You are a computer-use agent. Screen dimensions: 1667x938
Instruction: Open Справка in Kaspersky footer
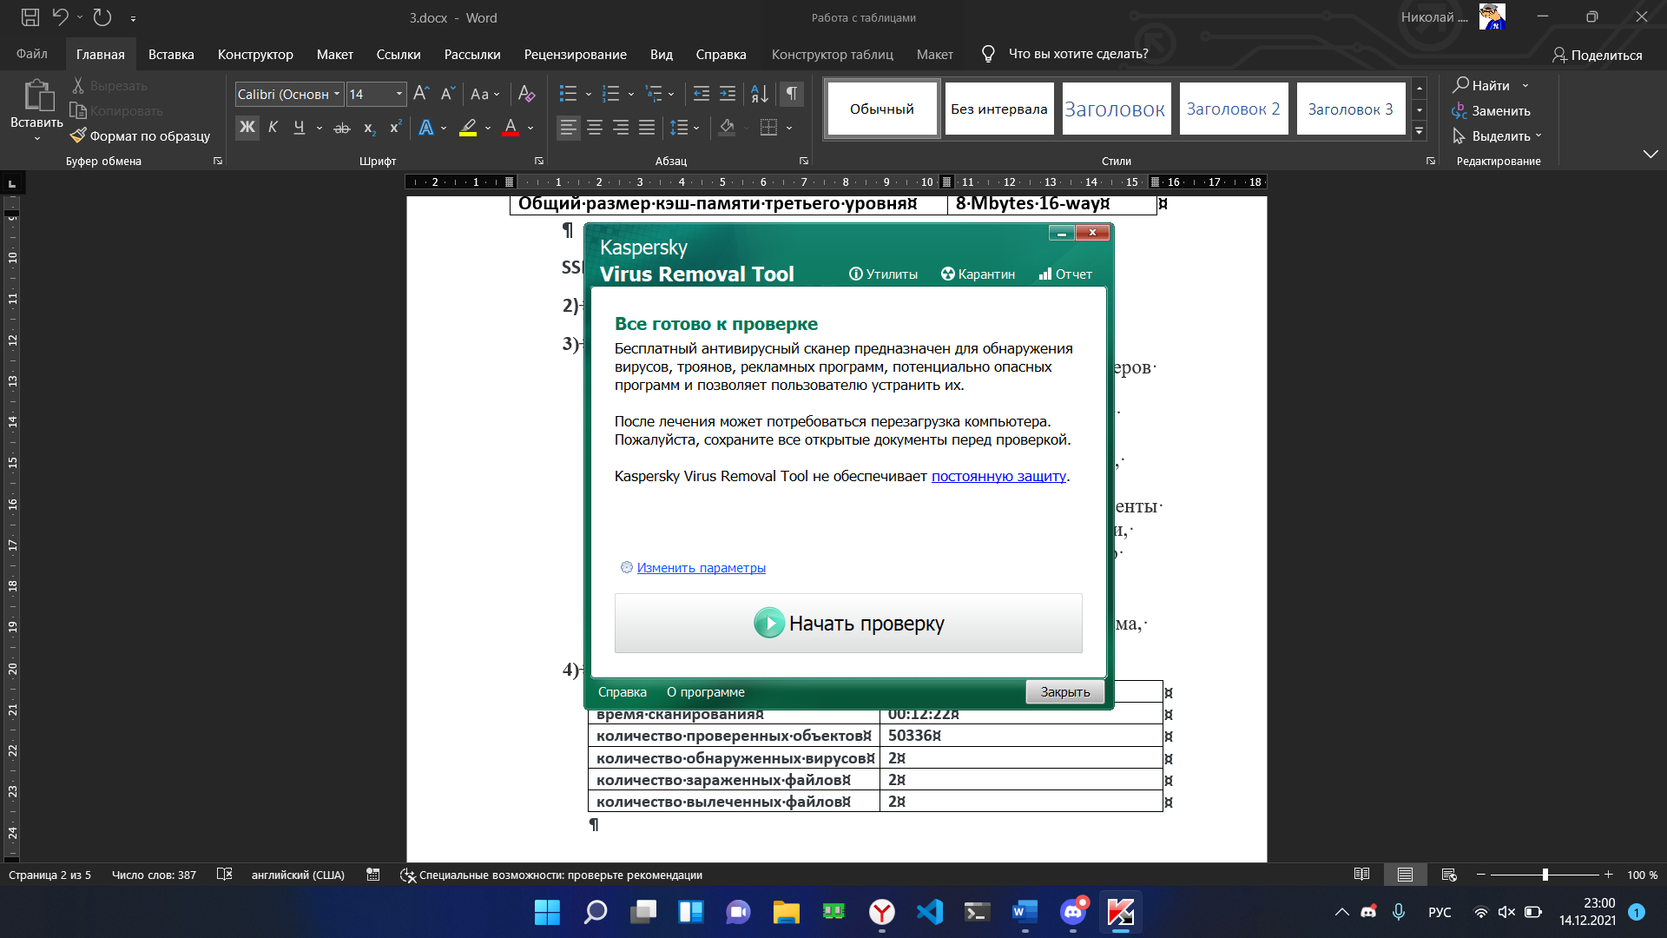click(x=622, y=692)
